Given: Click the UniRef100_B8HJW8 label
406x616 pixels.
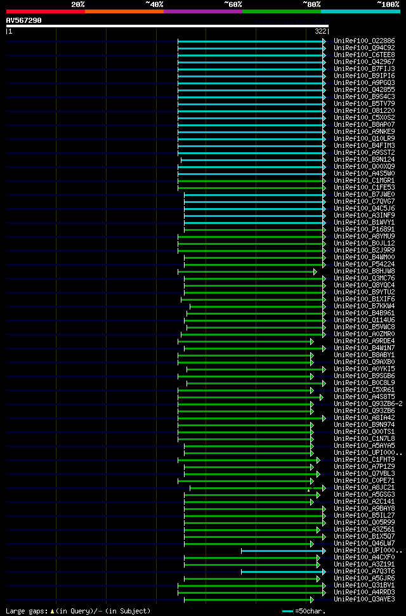Looking at the screenshot, I should (364, 272).
